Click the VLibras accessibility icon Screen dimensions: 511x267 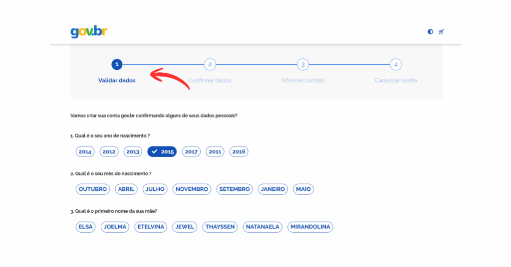[x=441, y=32]
